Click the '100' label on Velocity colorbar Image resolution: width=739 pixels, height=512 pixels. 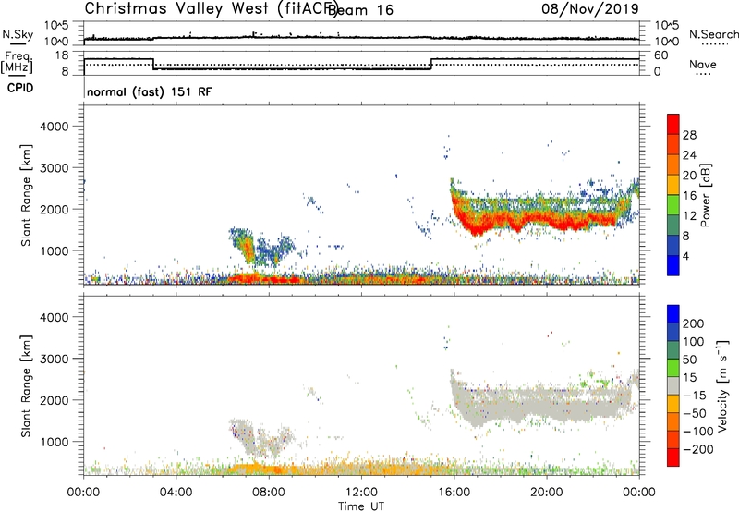click(694, 342)
